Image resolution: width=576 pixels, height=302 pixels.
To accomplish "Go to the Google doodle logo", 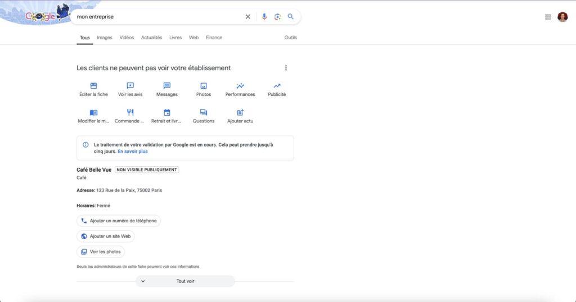I will pyautogui.click(x=47, y=14).
